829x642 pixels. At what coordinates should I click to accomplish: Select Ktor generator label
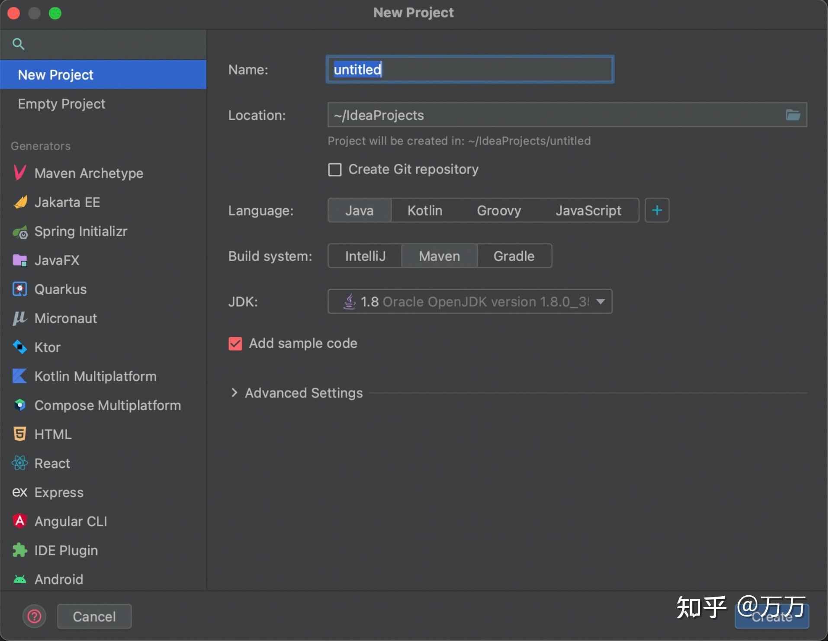[48, 348]
